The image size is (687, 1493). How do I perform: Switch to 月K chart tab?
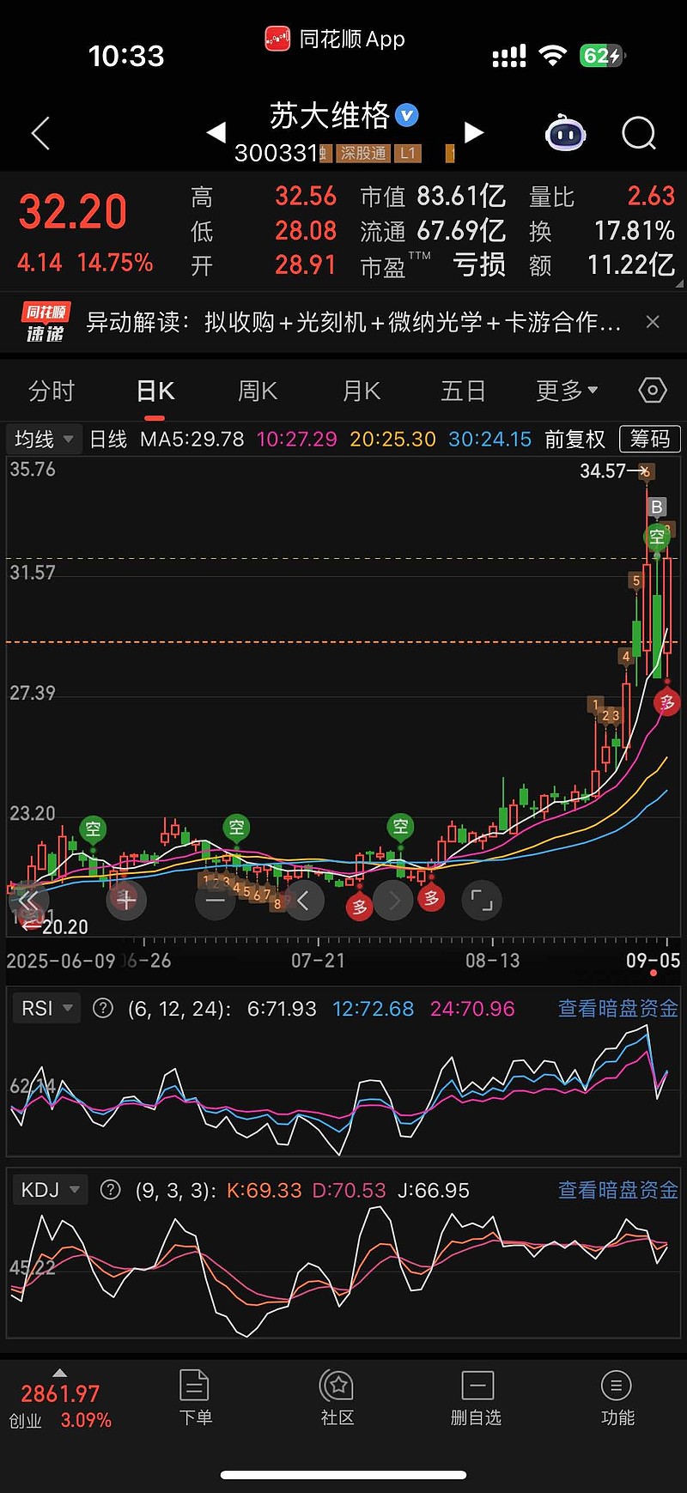point(361,391)
